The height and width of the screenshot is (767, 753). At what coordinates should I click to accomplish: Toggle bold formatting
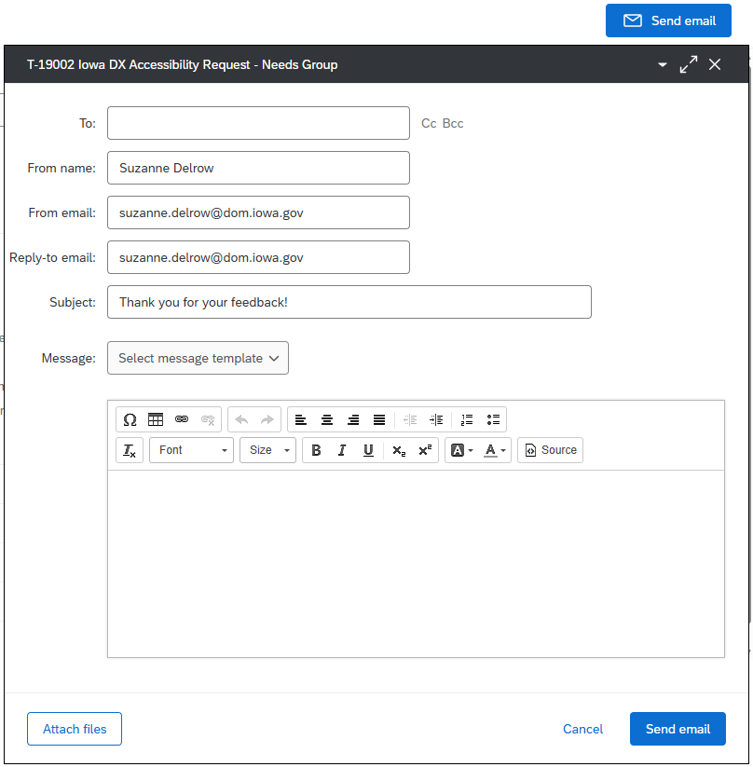point(316,450)
